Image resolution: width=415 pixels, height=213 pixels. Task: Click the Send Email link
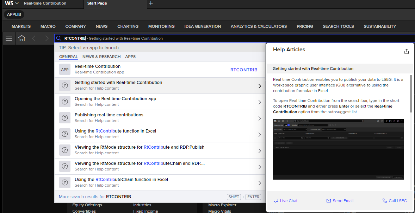340,201
